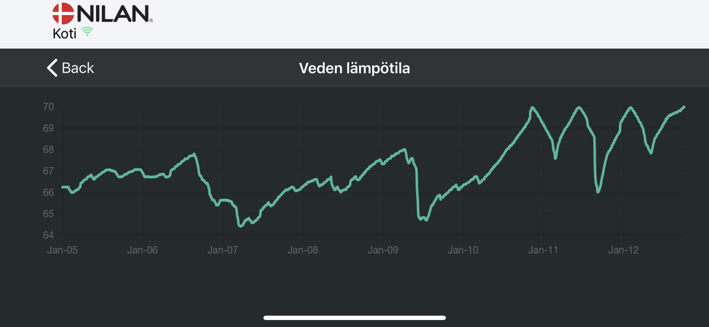This screenshot has height=327, width=709.
Task: Tap the 64 temperature axis label
Action: click(48, 235)
